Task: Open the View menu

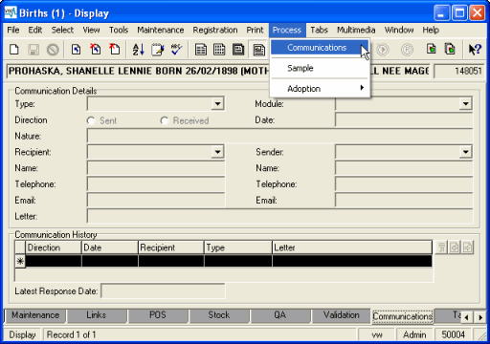Action: [x=91, y=30]
